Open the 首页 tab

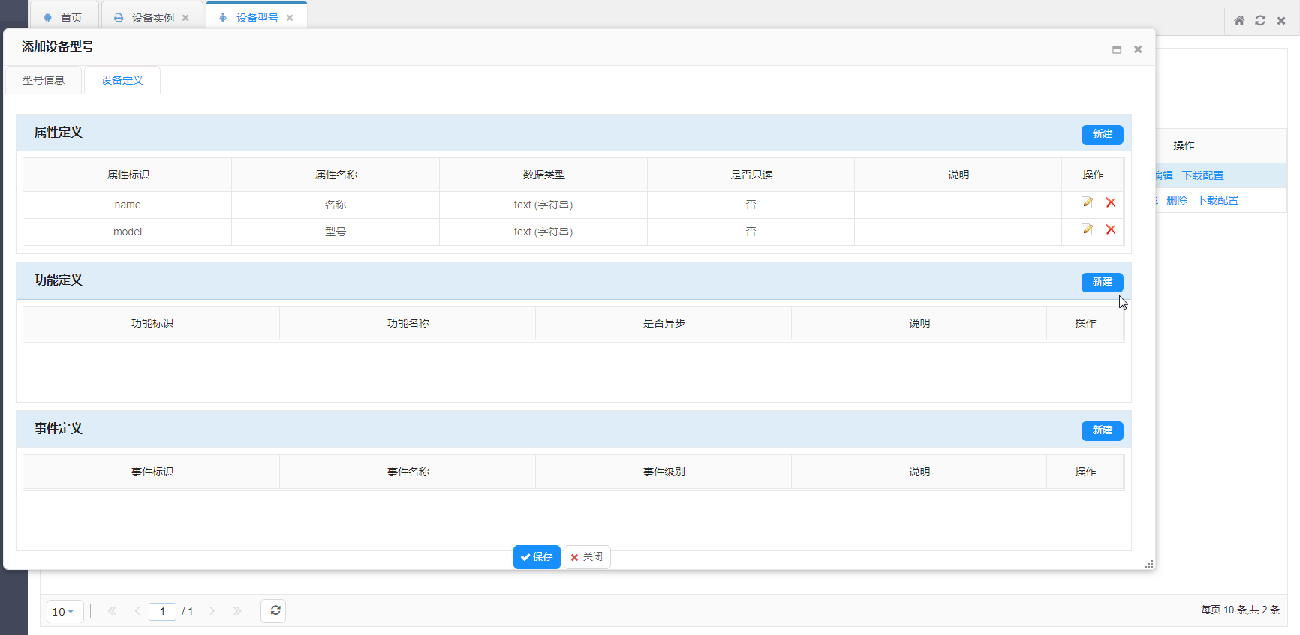[x=64, y=18]
